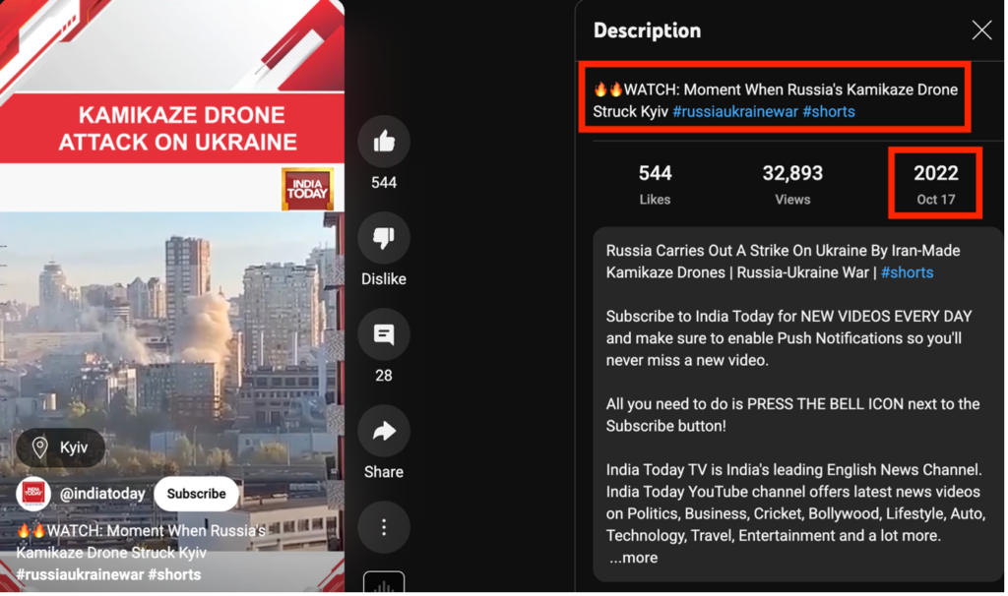Screen dimensions: 1008x596
Task: Click the 28 comments count
Action: [384, 376]
